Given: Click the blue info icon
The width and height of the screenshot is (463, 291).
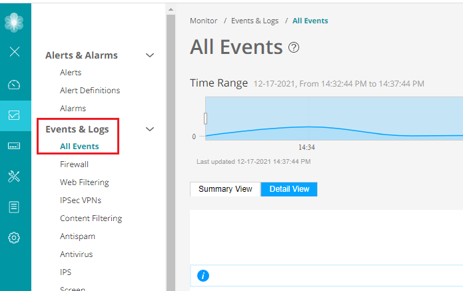Looking at the screenshot, I should 204,275.
